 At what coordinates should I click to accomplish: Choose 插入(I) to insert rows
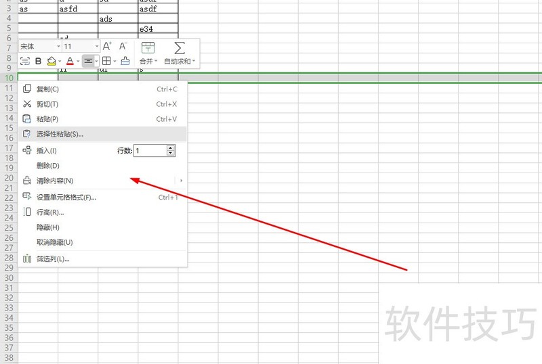[47, 151]
